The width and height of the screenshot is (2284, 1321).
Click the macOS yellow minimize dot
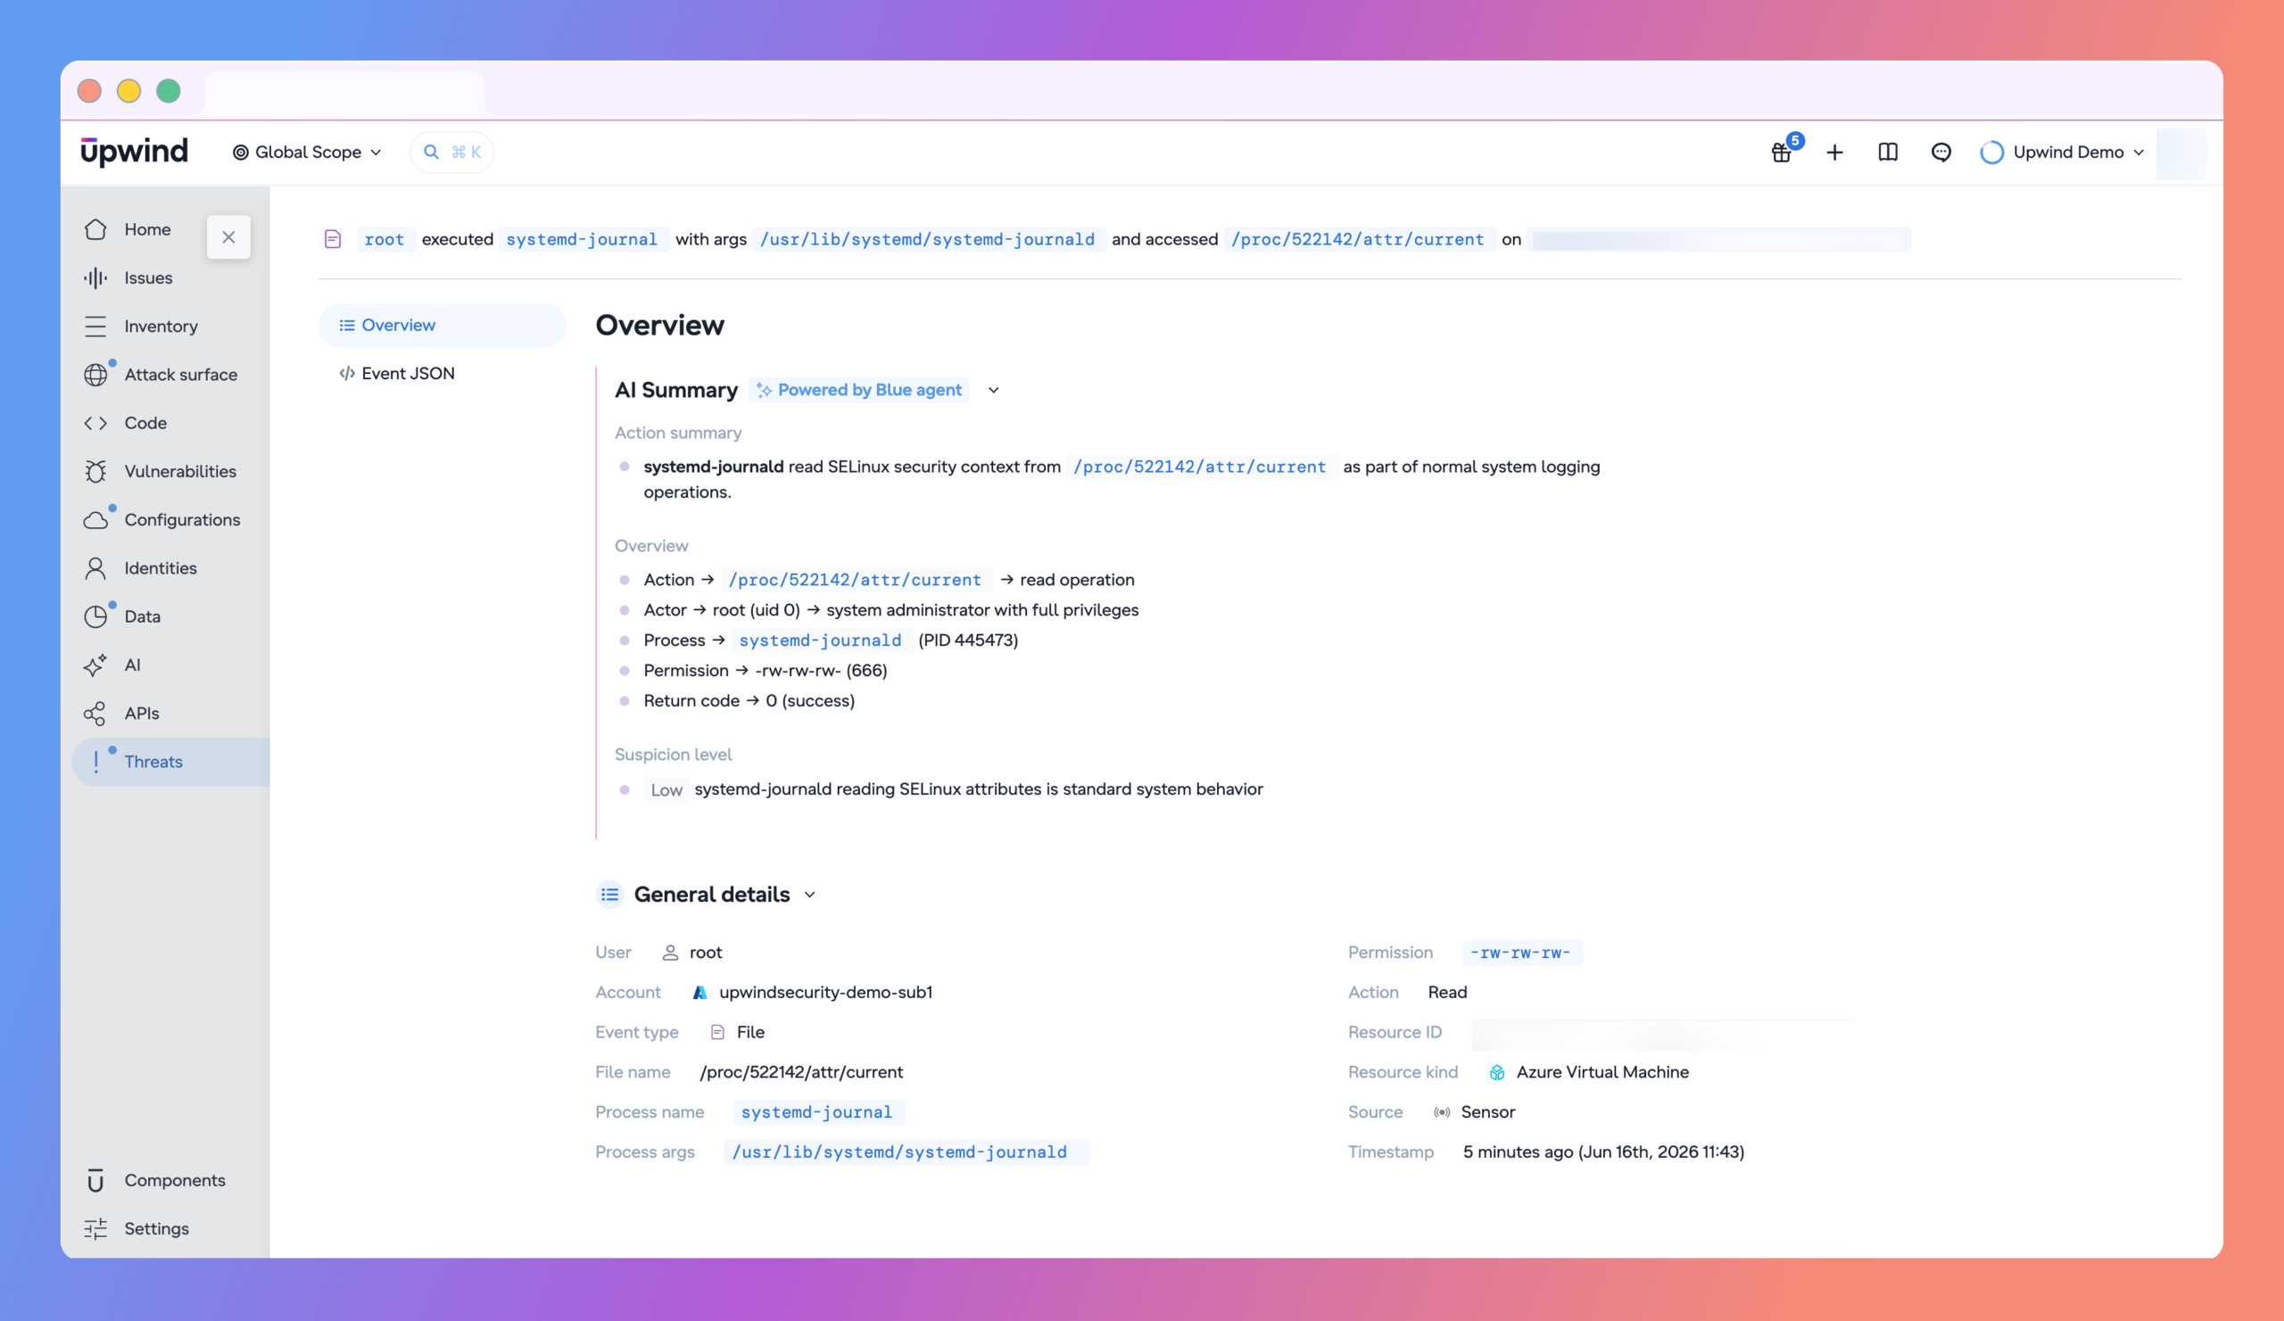pos(128,91)
